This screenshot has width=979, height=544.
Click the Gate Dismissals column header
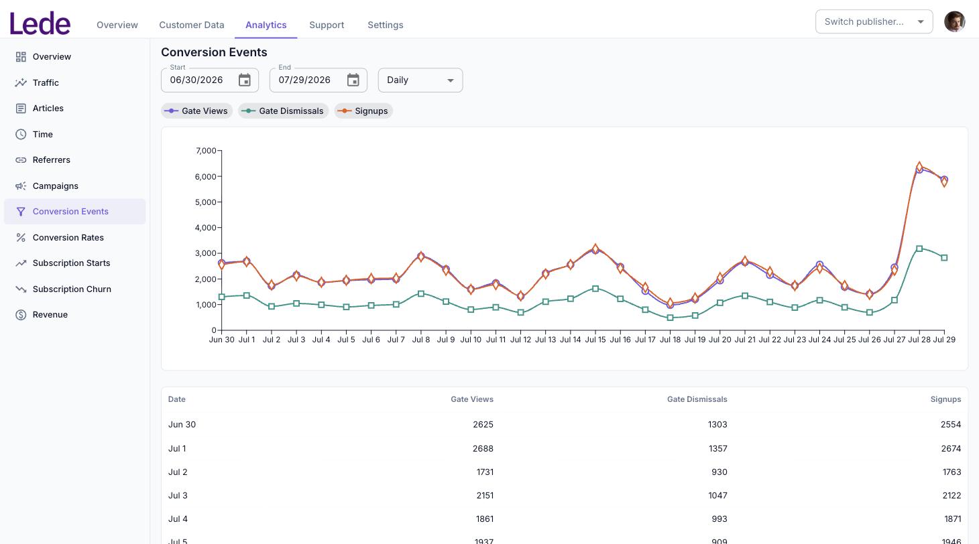click(x=697, y=399)
